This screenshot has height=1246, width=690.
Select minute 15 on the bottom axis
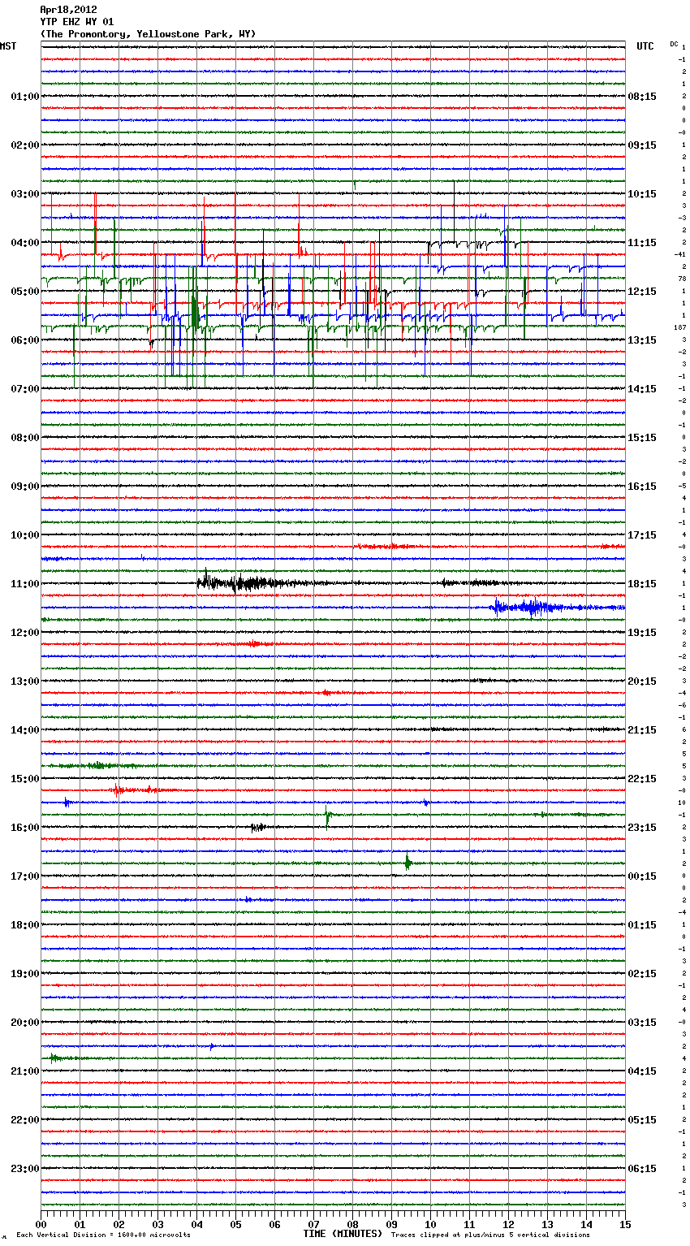624,1224
